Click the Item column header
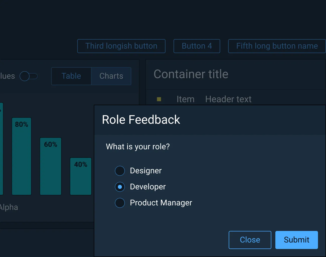The height and width of the screenshot is (257, 326). pos(185,99)
